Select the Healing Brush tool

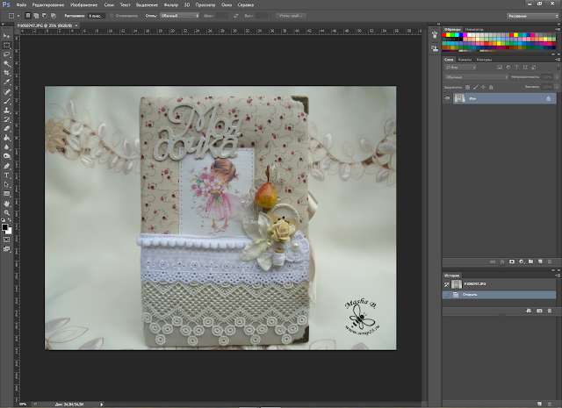[7, 92]
